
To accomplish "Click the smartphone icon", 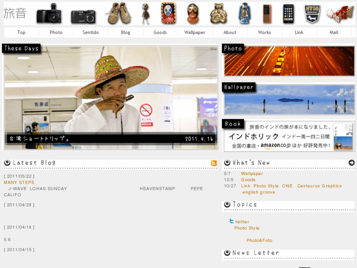I will [288, 14].
